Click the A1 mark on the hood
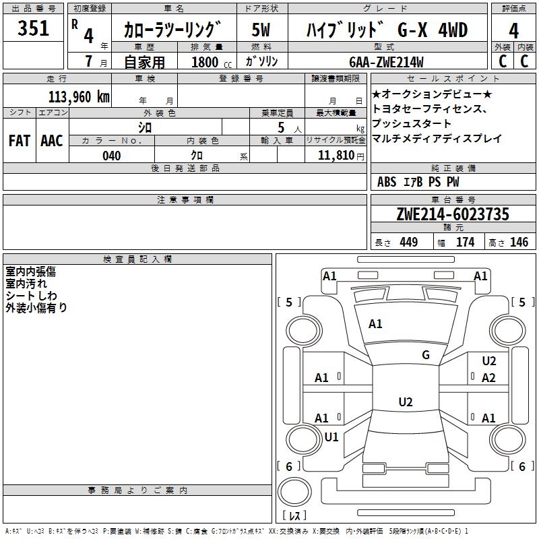 tap(375, 324)
